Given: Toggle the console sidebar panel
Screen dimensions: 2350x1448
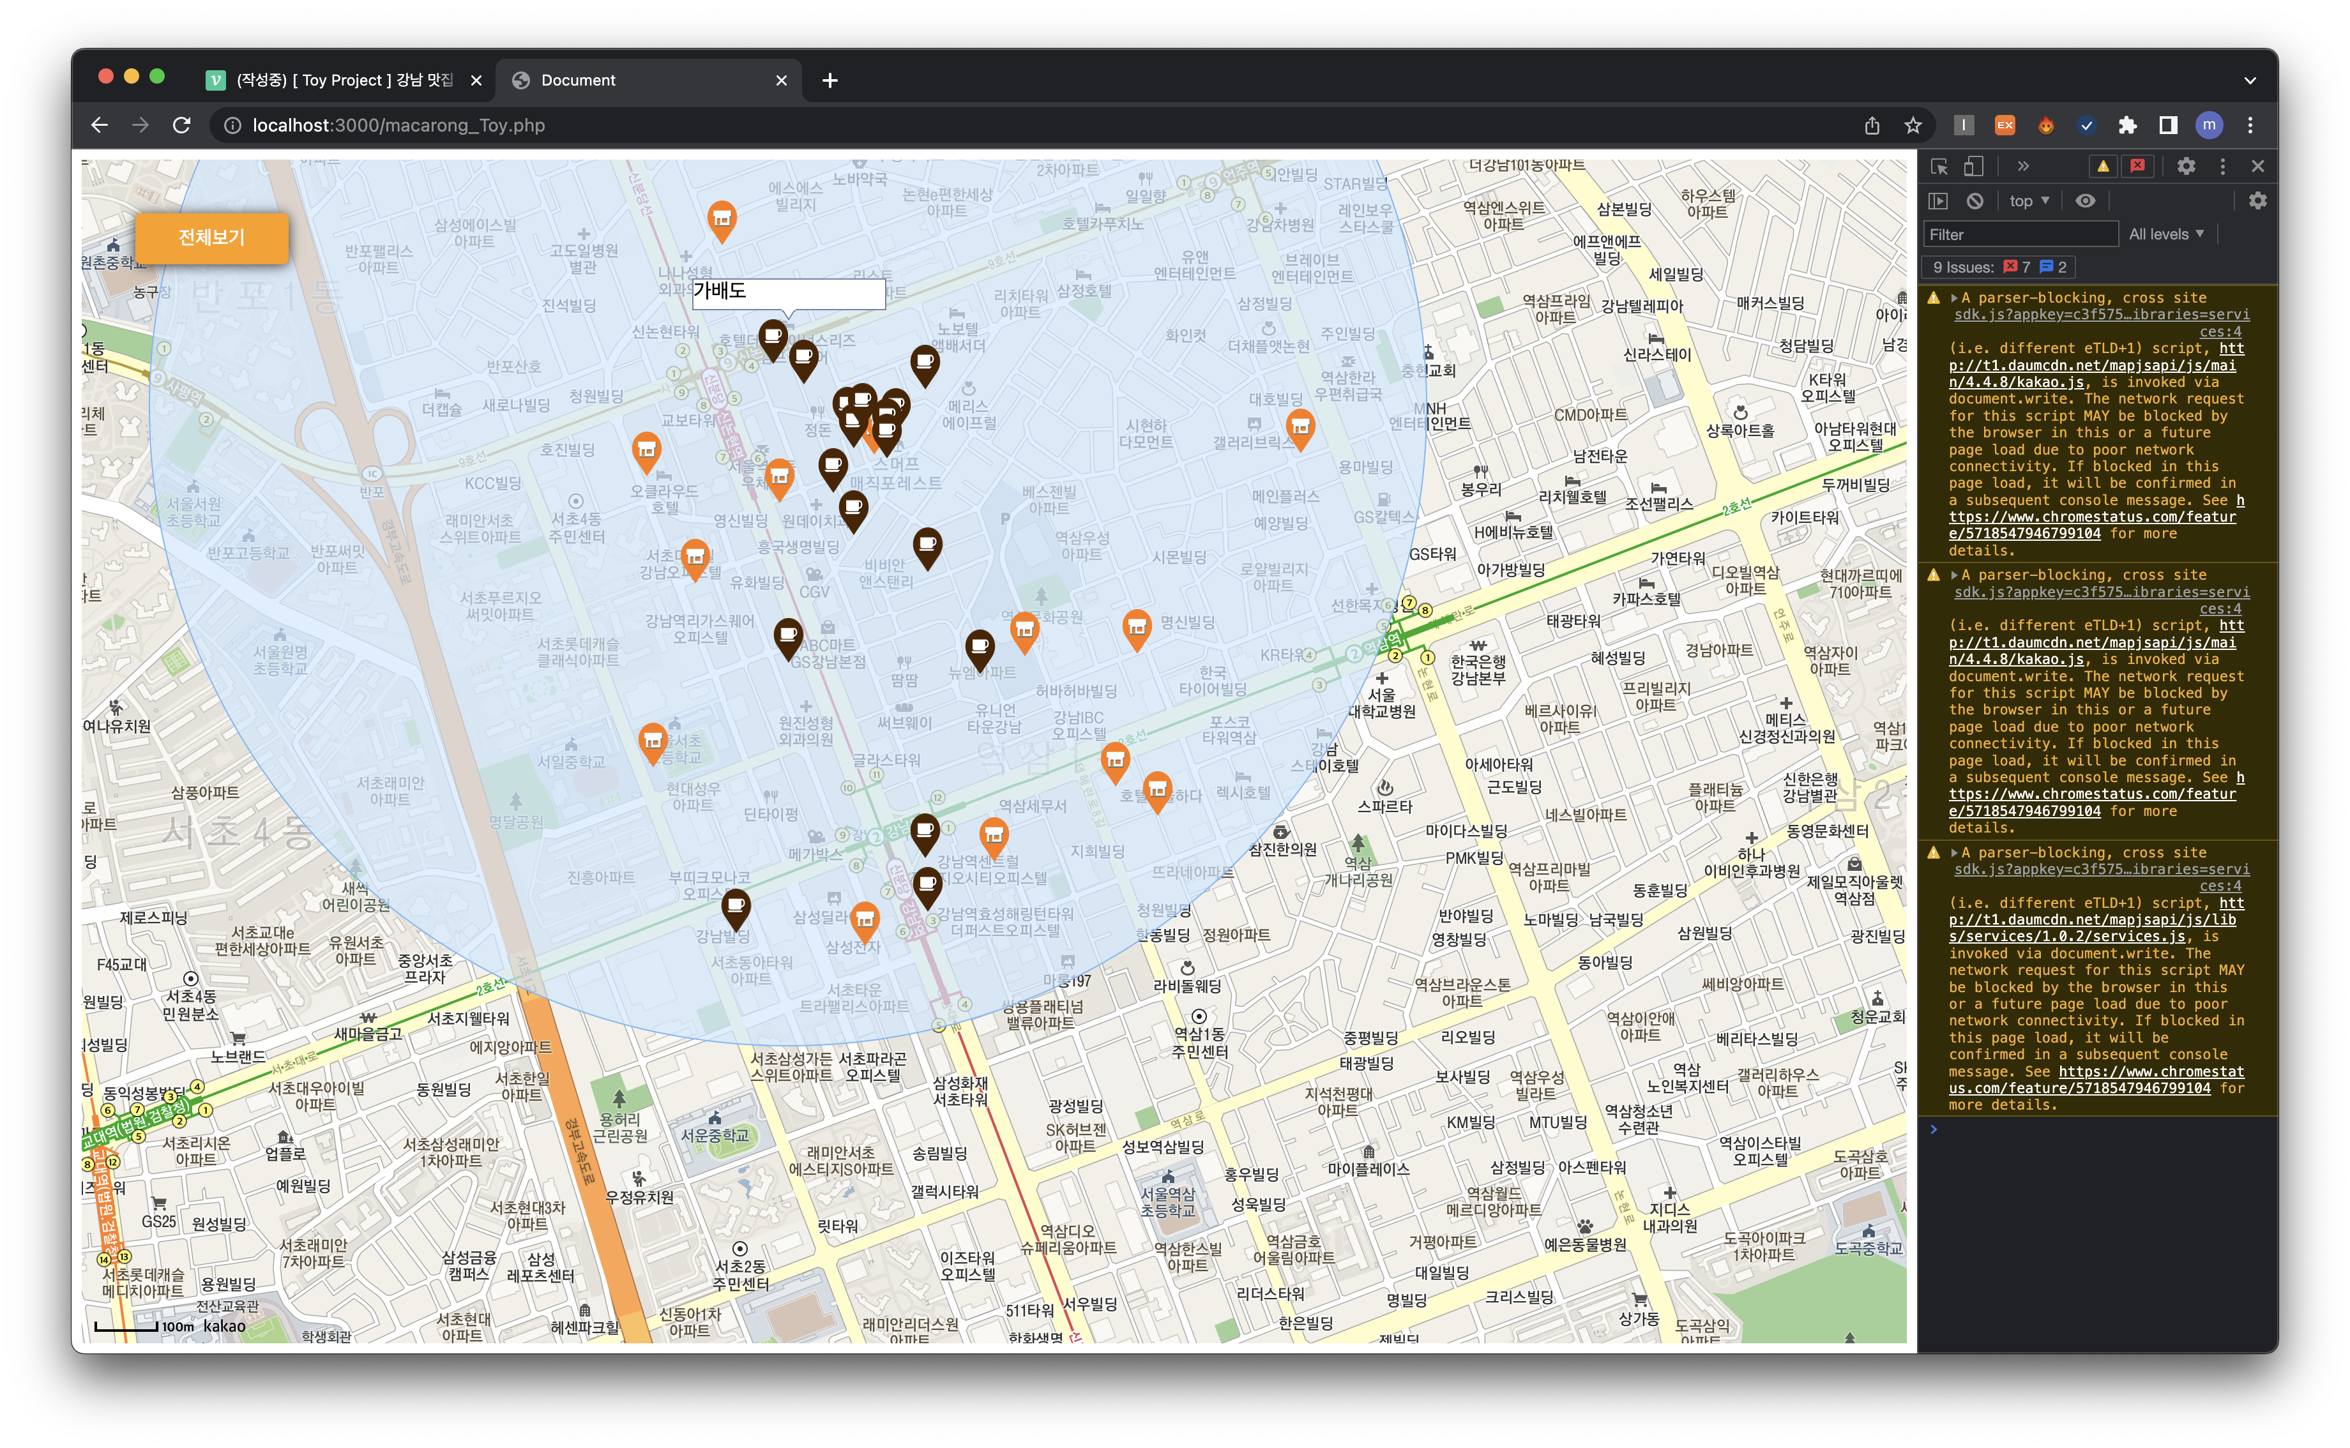Looking at the screenshot, I should [1938, 201].
